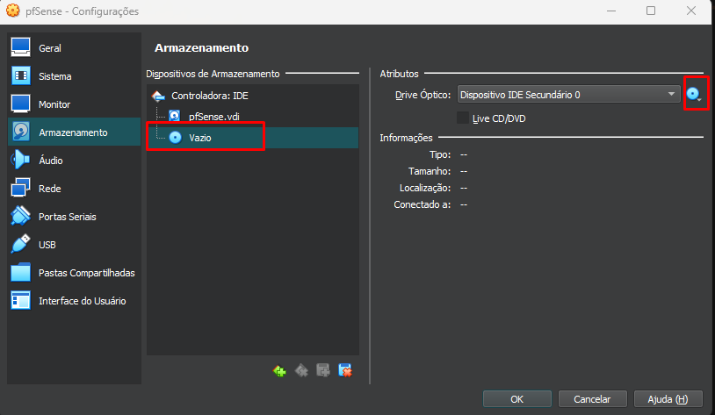Click the Armazenamento disk icon
The width and height of the screenshot is (715, 415).
point(20,132)
